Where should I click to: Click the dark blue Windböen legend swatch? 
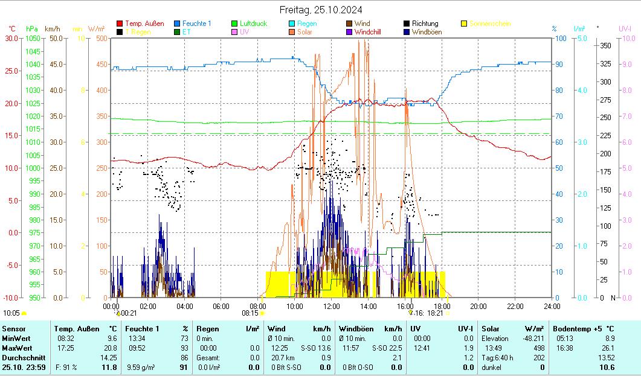[407, 32]
